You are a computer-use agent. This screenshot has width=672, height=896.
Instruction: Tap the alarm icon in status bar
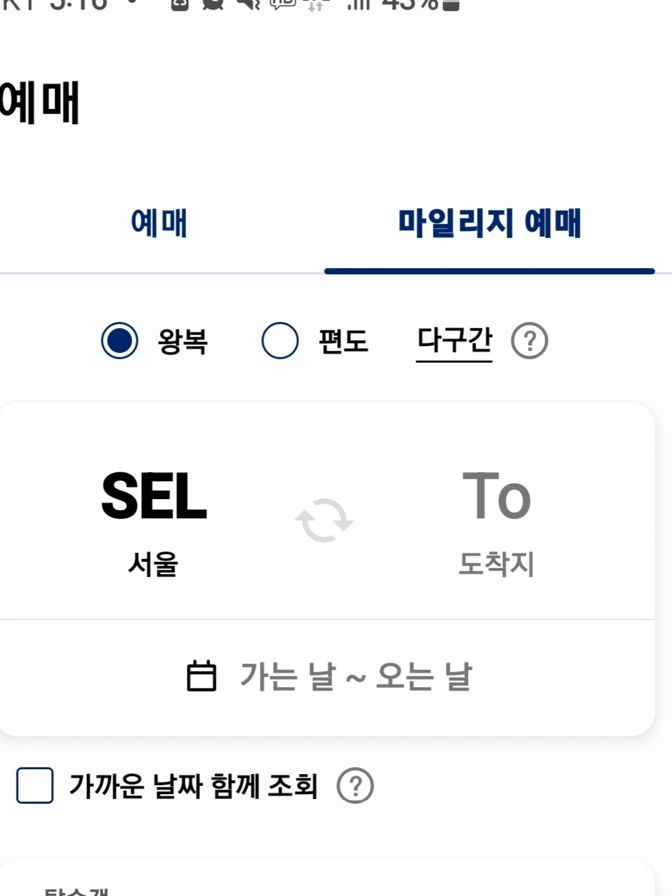(213, 4)
